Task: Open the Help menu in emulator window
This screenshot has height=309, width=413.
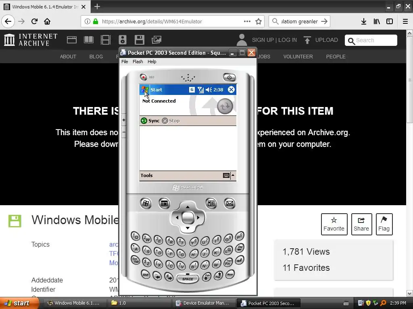Action: coord(152,62)
